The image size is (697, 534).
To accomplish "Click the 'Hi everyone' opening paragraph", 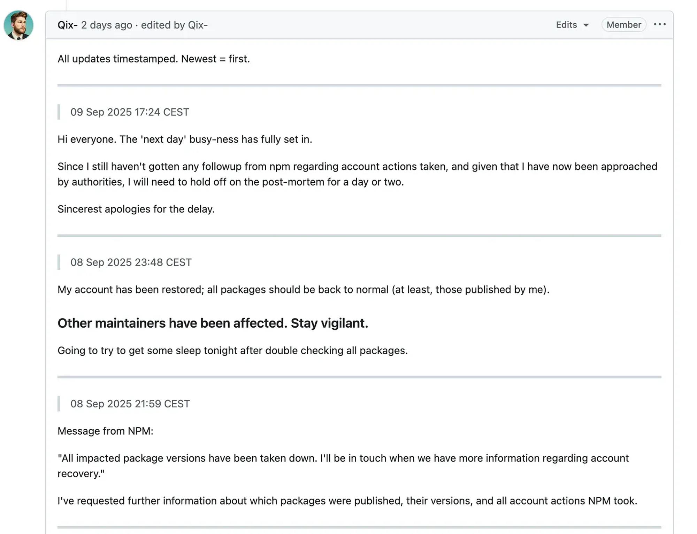I will (x=185, y=139).
